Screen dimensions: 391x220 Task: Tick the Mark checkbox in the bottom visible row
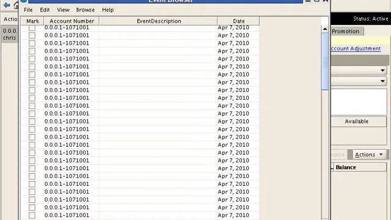pos(32,215)
